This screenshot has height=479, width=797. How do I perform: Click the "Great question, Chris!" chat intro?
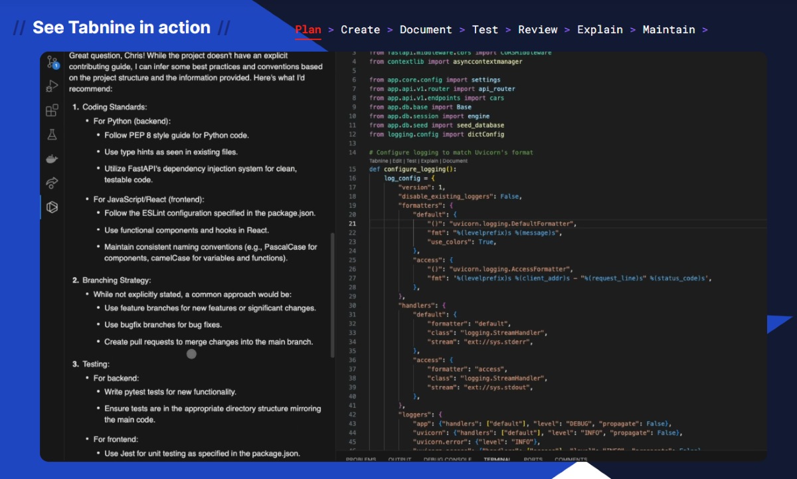(196, 72)
